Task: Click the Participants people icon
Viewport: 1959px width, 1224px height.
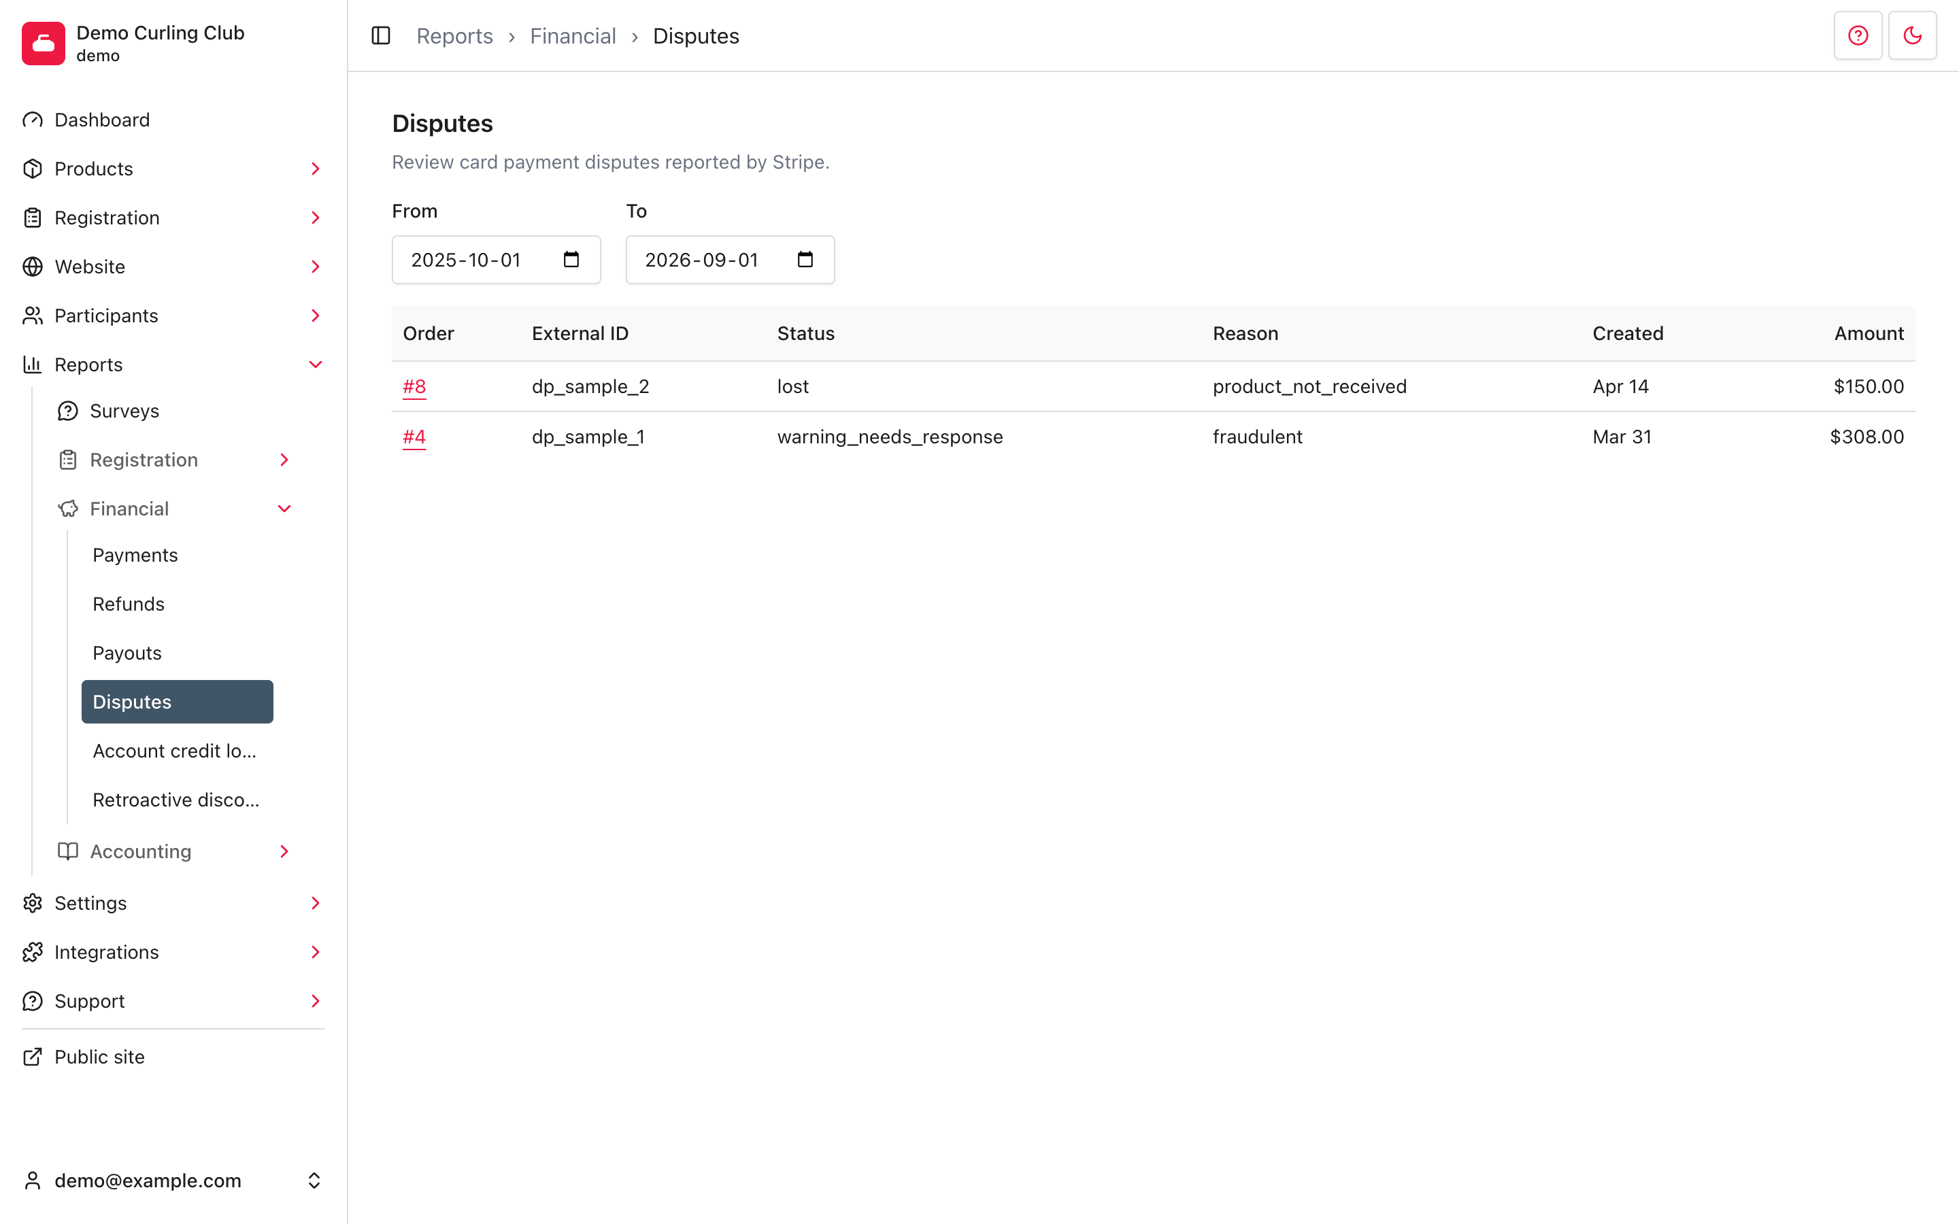Action: [x=33, y=316]
